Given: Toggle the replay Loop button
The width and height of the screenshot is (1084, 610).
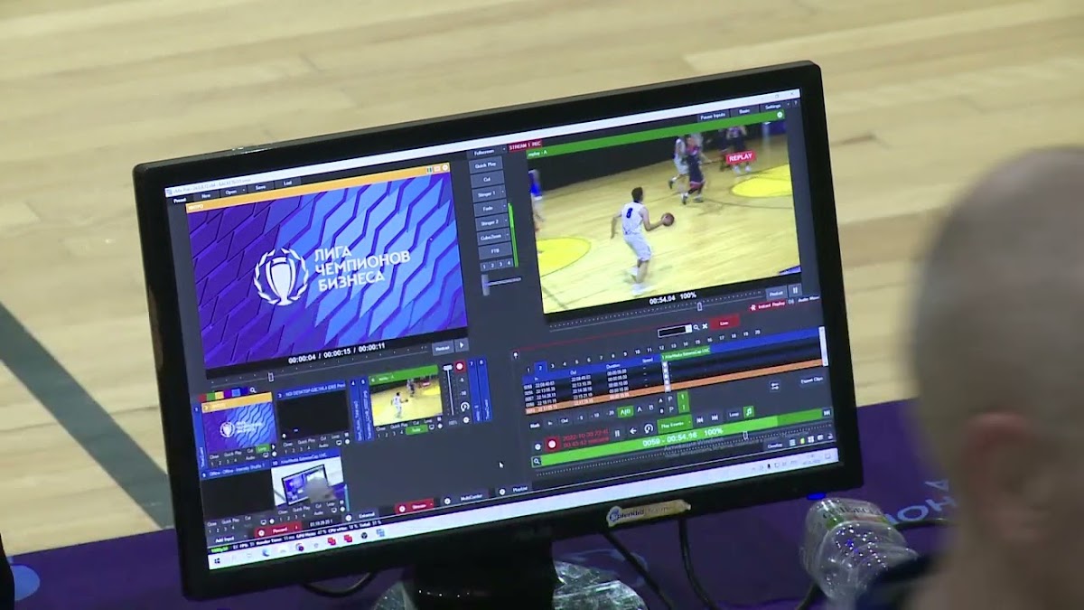Looking at the screenshot, I should click(x=734, y=414).
